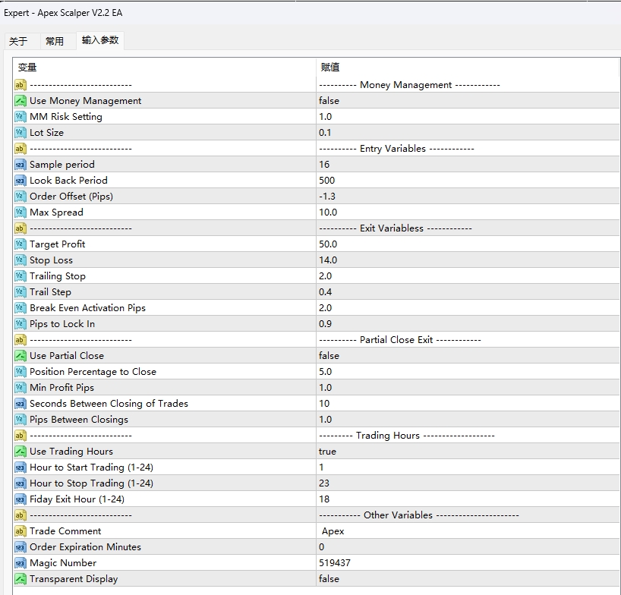This screenshot has width=621, height=595.
Task: Select the Look Back Period row label
Action: click(x=68, y=181)
